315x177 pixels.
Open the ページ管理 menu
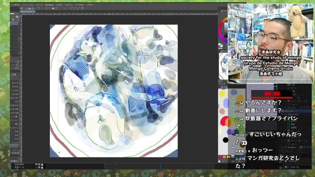coord(15,5)
